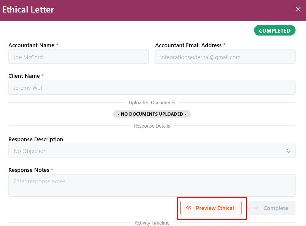306x226 pixels.
Task: Select the Uploaded Documents section heading
Action: [152, 103]
